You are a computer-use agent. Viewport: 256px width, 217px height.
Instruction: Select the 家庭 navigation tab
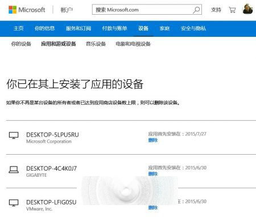(164, 28)
